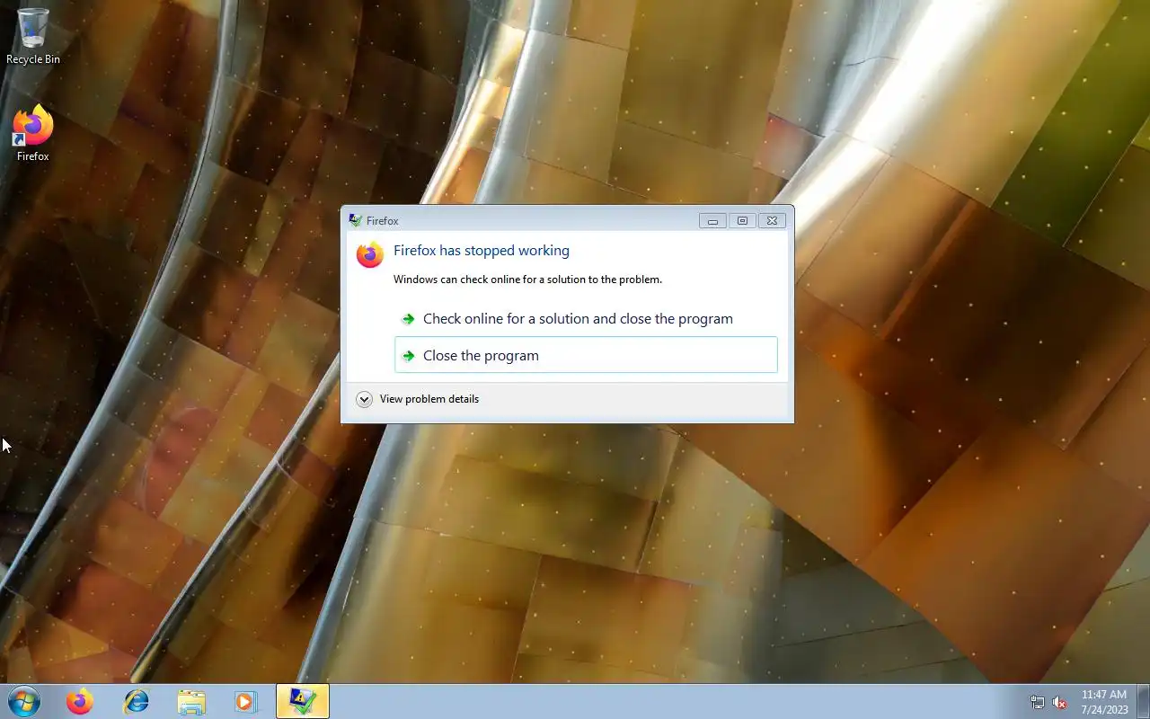Image resolution: width=1150 pixels, height=719 pixels.
Task: Click green arrow beside Close the program
Action: click(x=408, y=356)
